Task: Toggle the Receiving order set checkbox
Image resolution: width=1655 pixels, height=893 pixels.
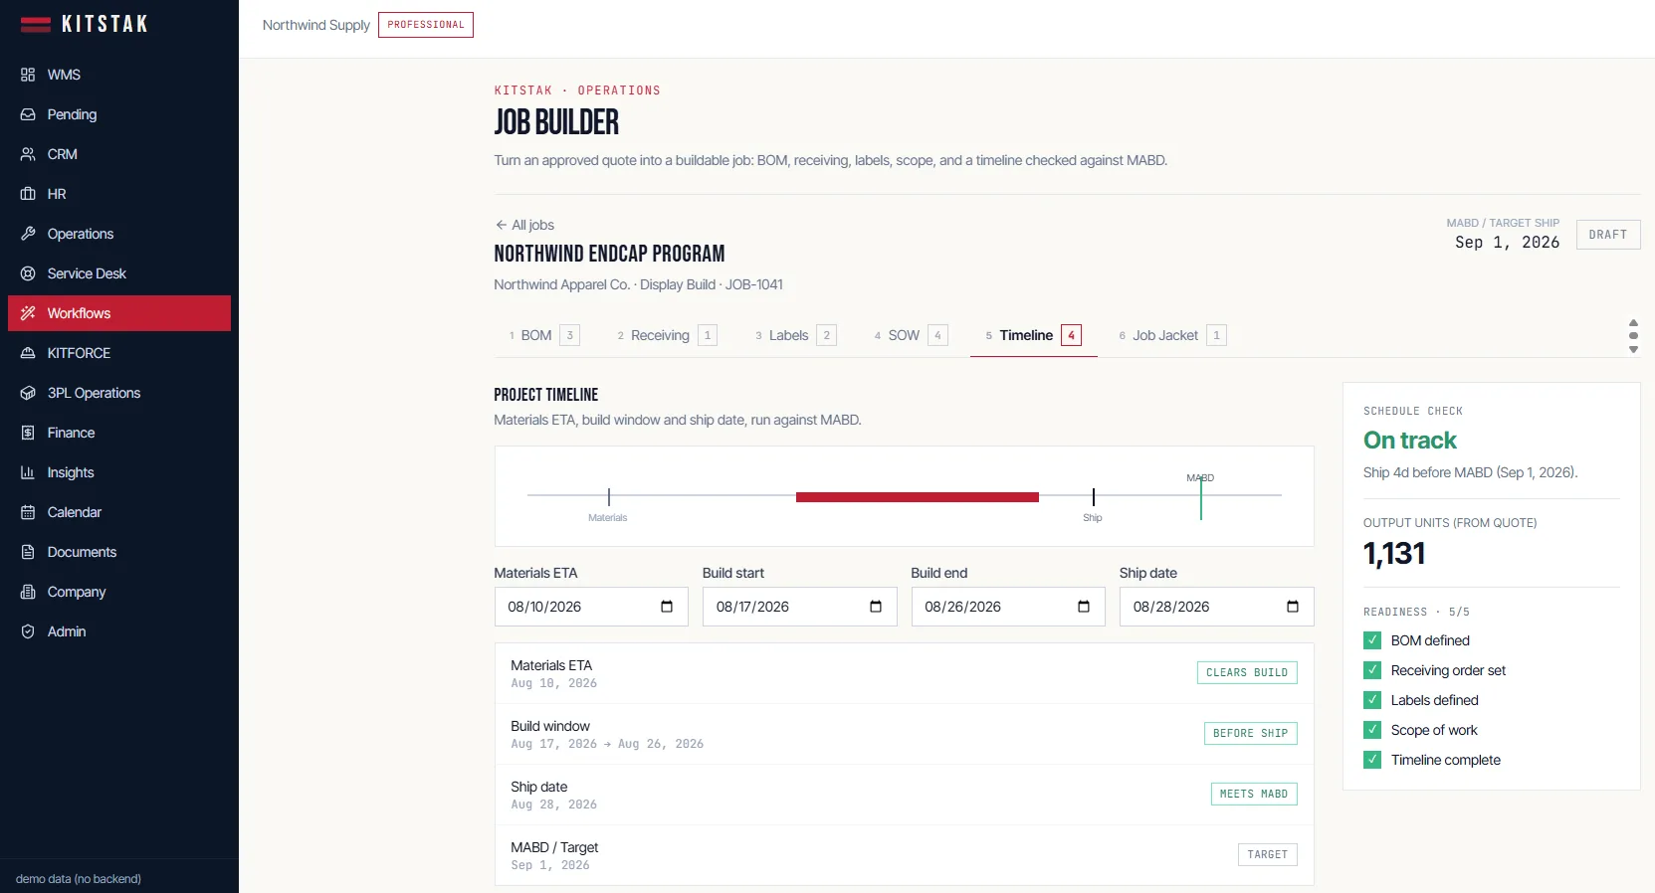Action: click(x=1372, y=670)
